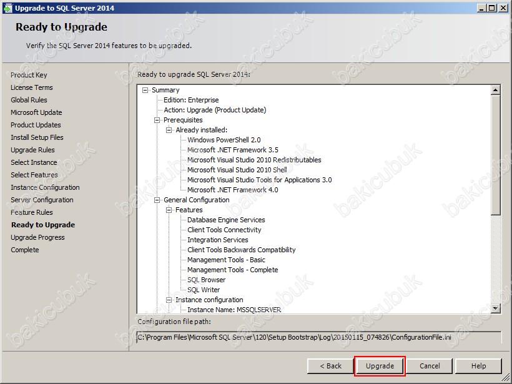Open Help for this setup page
512x384 pixels.
point(478,366)
